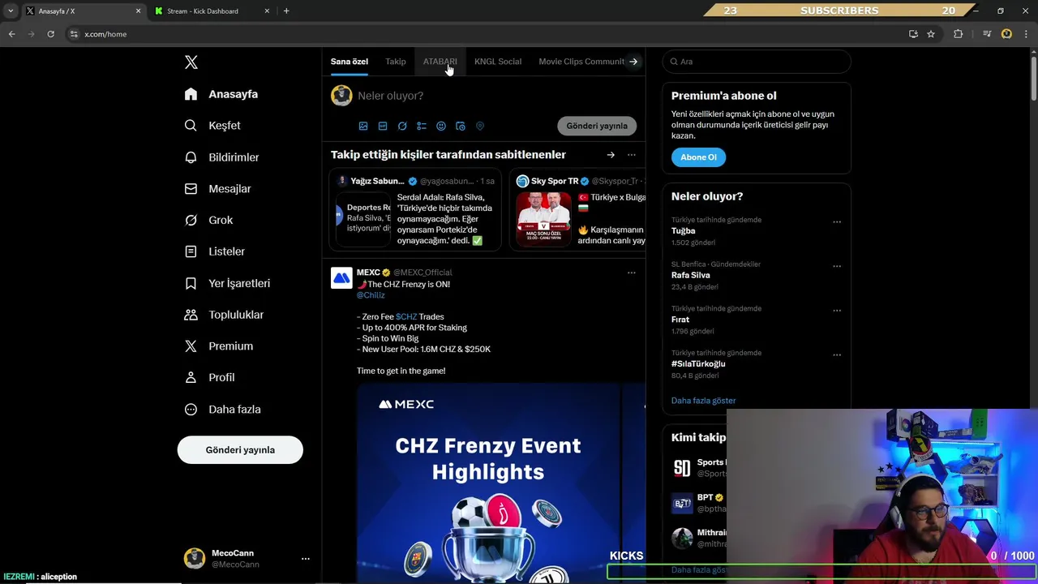This screenshot has width=1038, height=584.
Task: Bookmark this page with star icon
Action: 931,34
